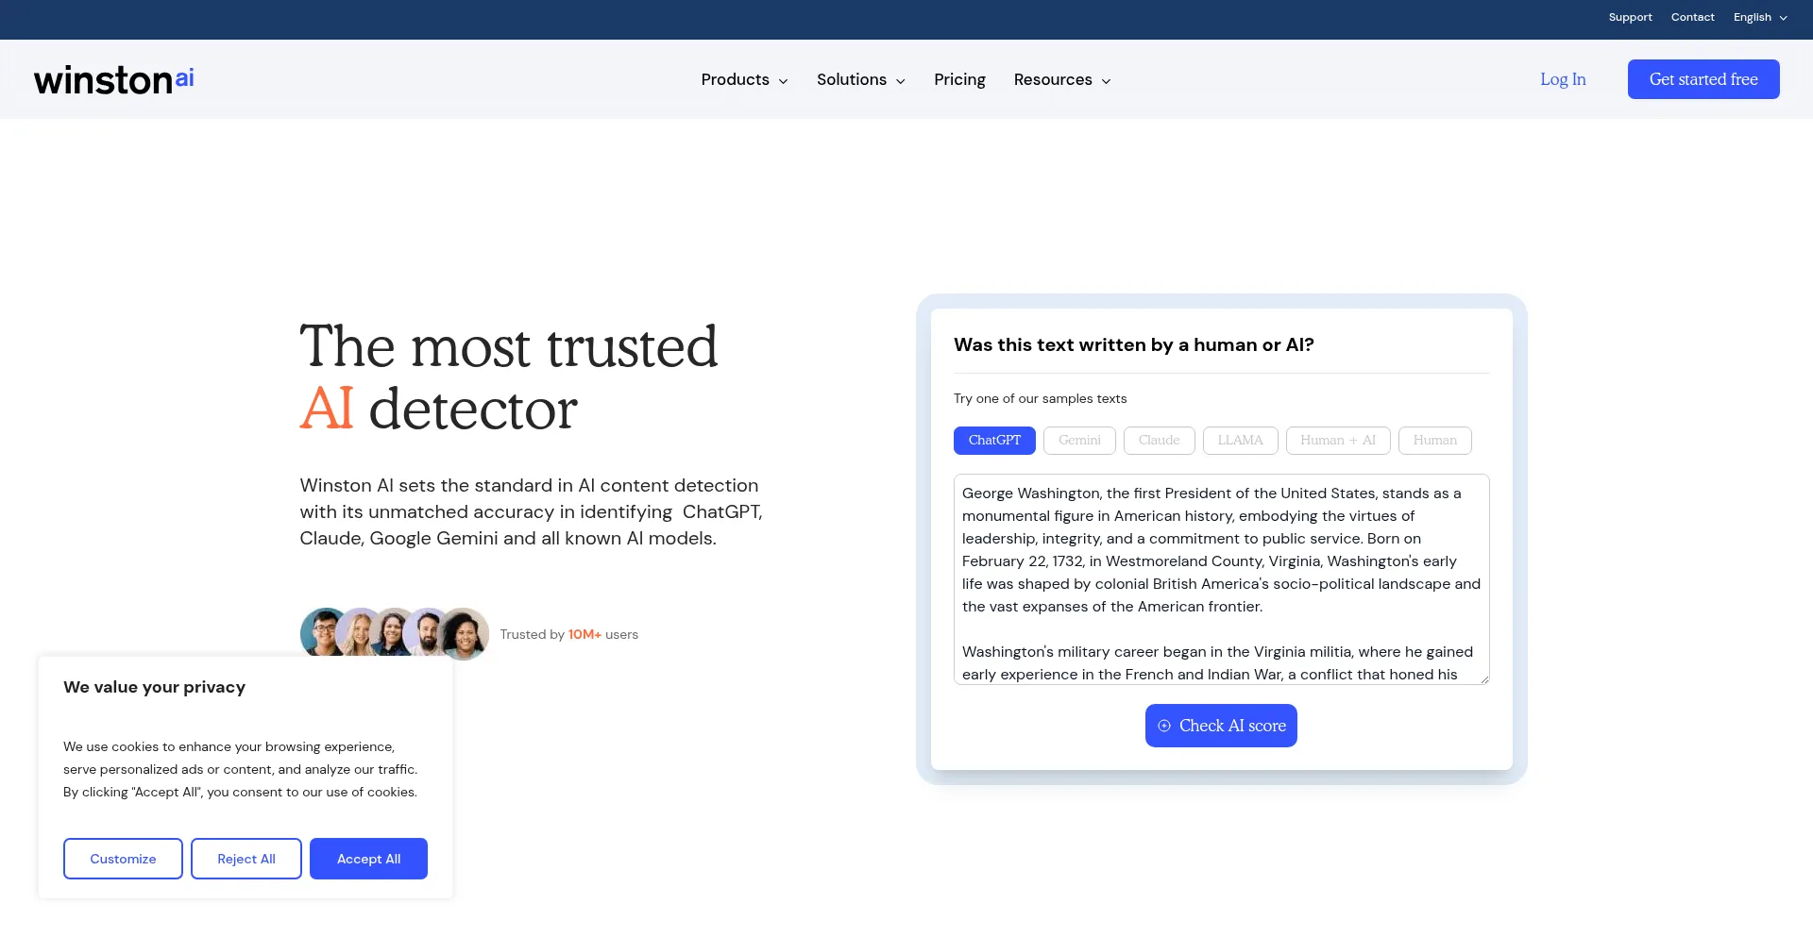Go to the Pricing page

click(959, 80)
